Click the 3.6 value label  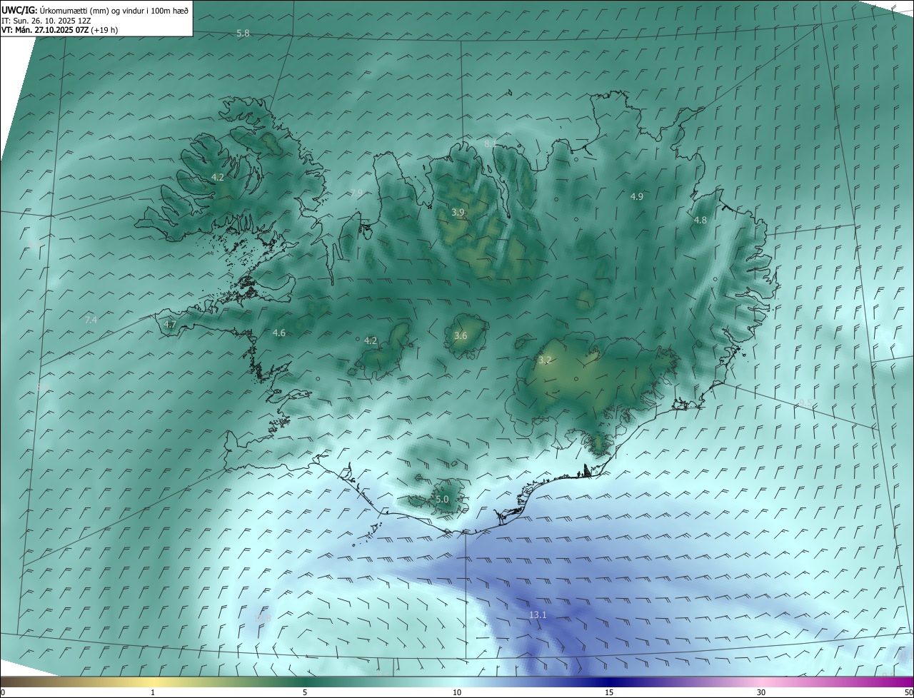pos(461,336)
